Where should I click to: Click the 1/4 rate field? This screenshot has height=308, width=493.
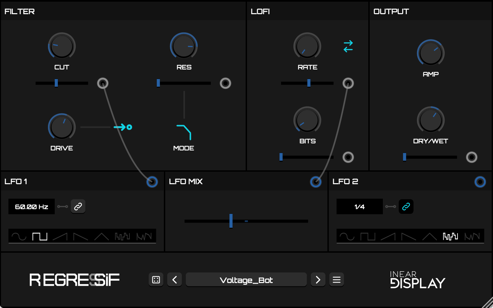coord(360,206)
